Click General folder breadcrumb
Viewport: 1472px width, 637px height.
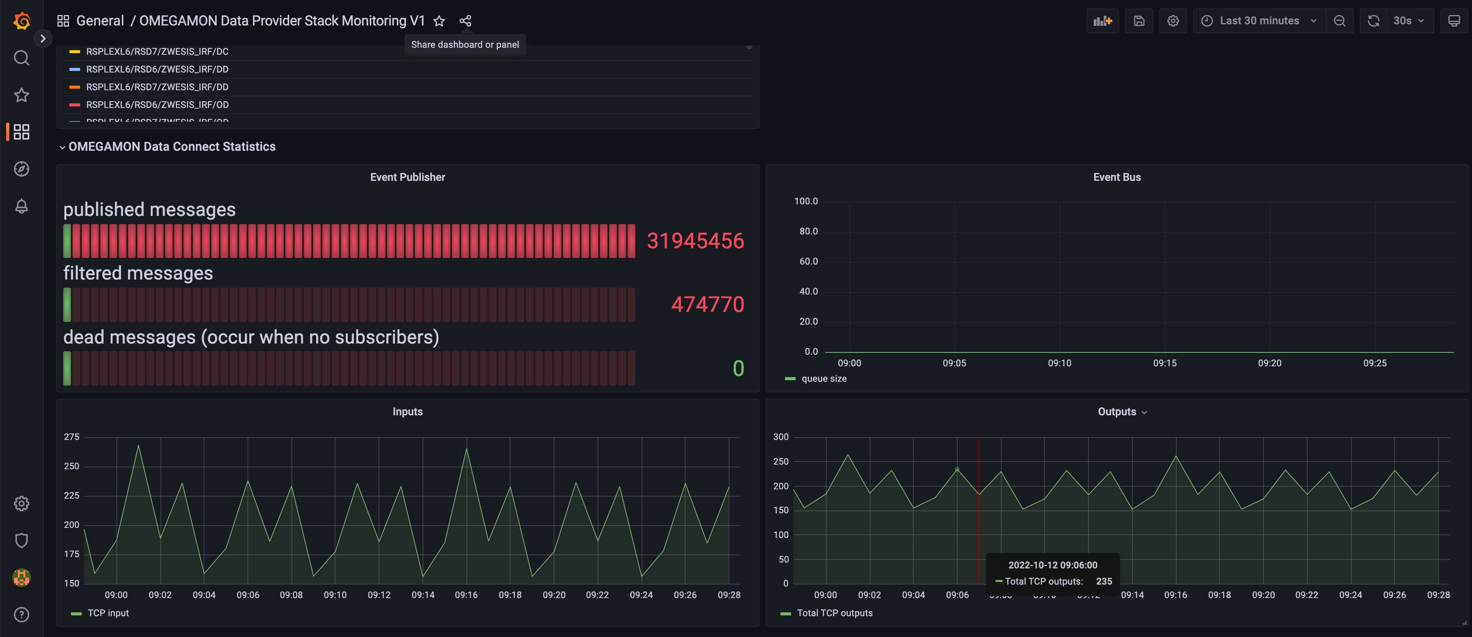[x=100, y=21]
